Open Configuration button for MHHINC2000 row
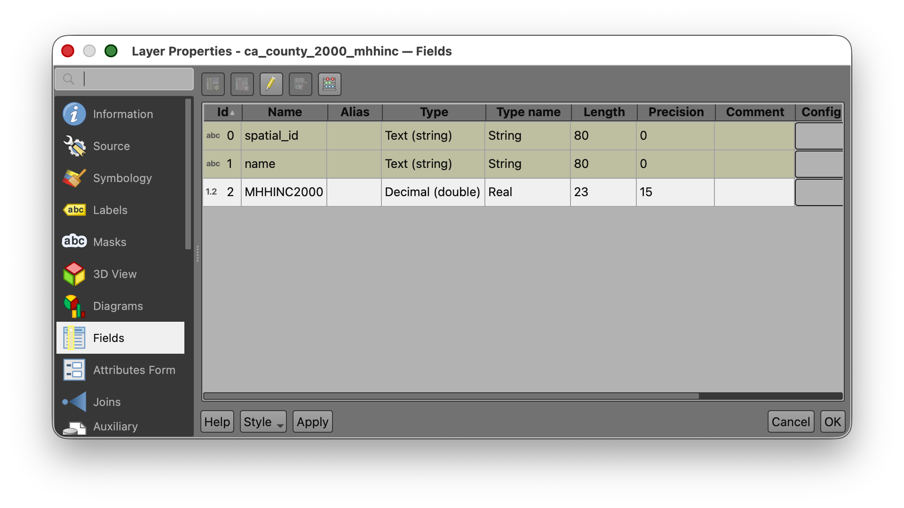904x508 pixels. [x=819, y=192]
